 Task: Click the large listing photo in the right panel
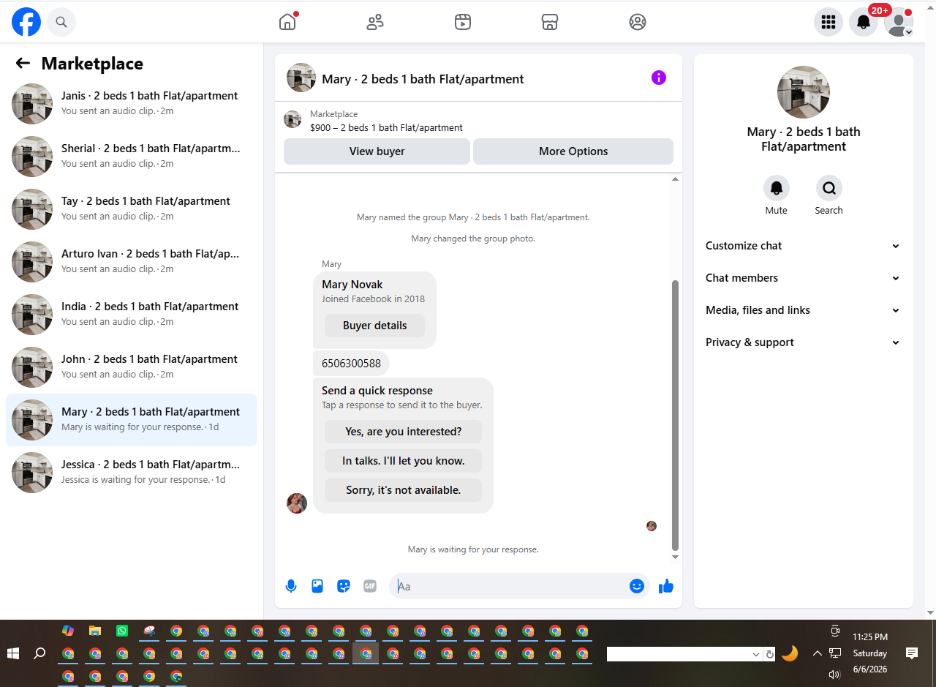click(803, 92)
